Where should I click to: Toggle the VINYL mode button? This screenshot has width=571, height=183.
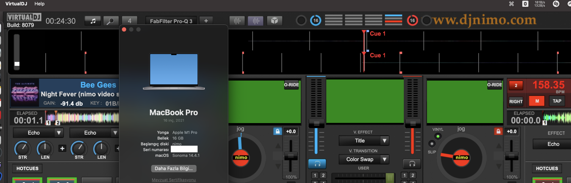tap(438, 136)
